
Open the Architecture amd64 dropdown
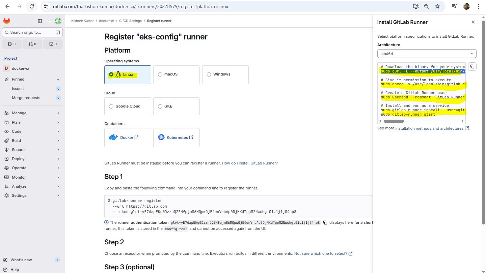tap(427, 54)
